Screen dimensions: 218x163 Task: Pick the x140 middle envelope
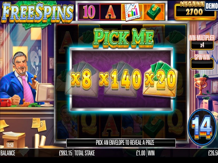click(x=121, y=79)
